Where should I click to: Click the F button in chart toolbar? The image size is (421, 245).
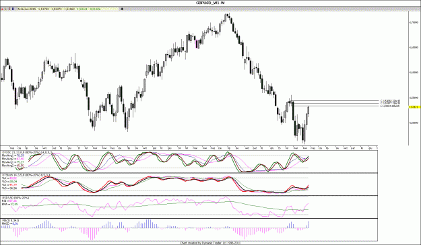[9, 9]
